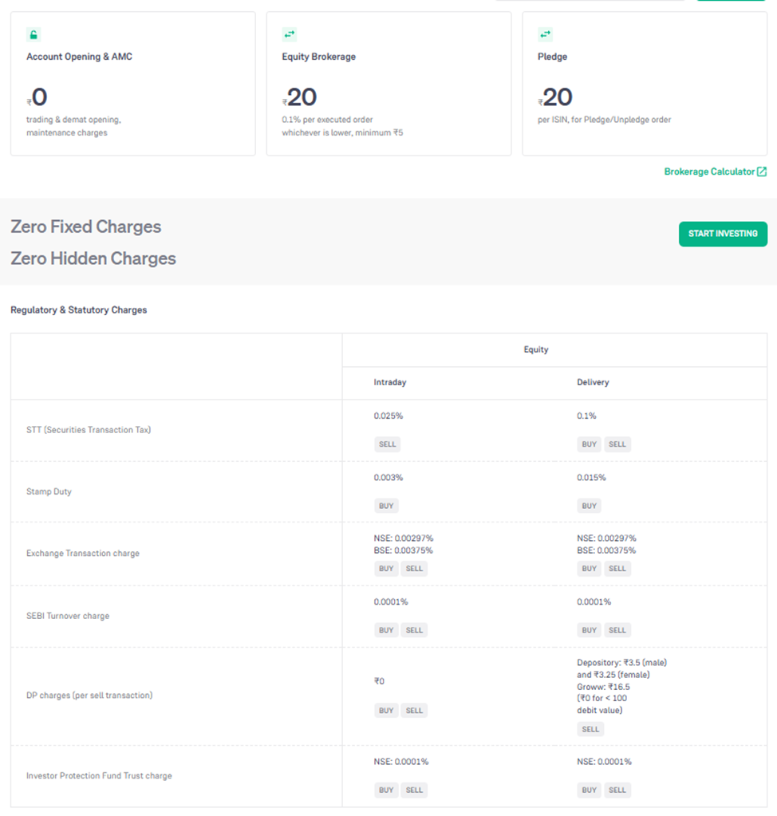Click BUY tag in DP charges Intraday cell

[x=386, y=711]
